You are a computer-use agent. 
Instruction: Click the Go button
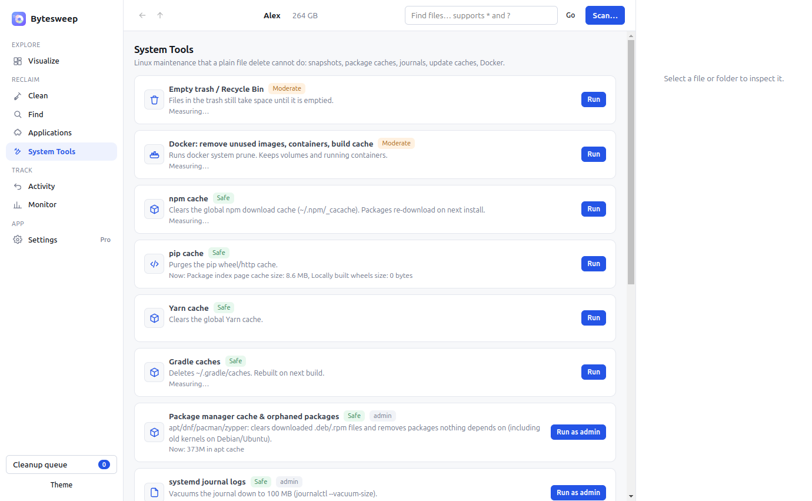click(x=571, y=15)
